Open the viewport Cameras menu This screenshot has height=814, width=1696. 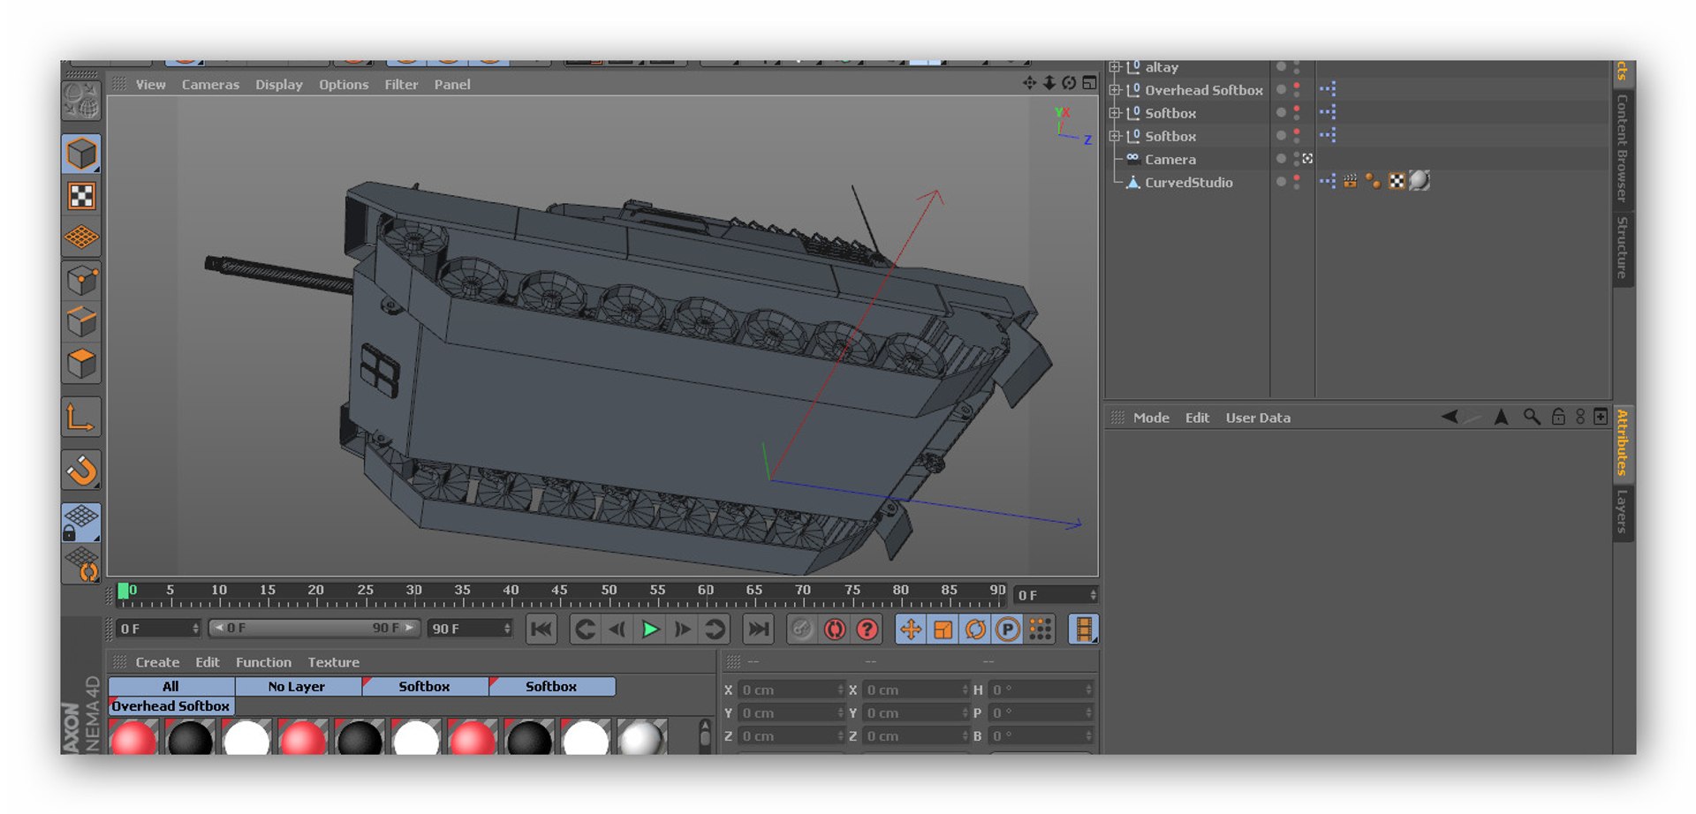coord(210,85)
